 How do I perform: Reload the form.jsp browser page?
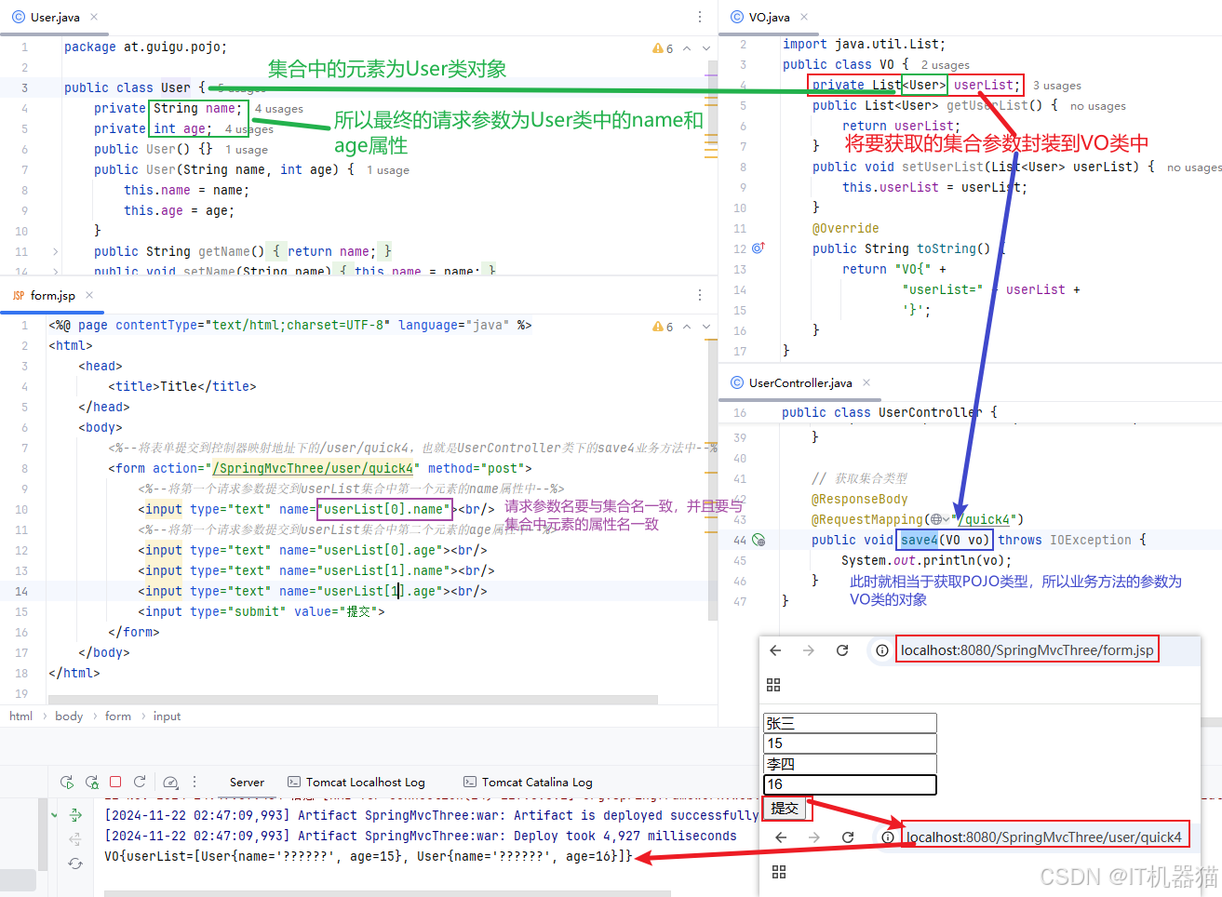click(842, 650)
